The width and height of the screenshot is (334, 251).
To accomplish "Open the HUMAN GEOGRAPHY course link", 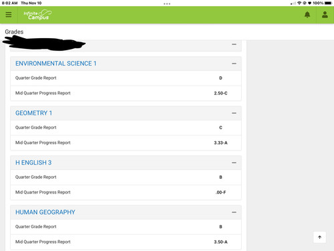I will pos(45,212).
